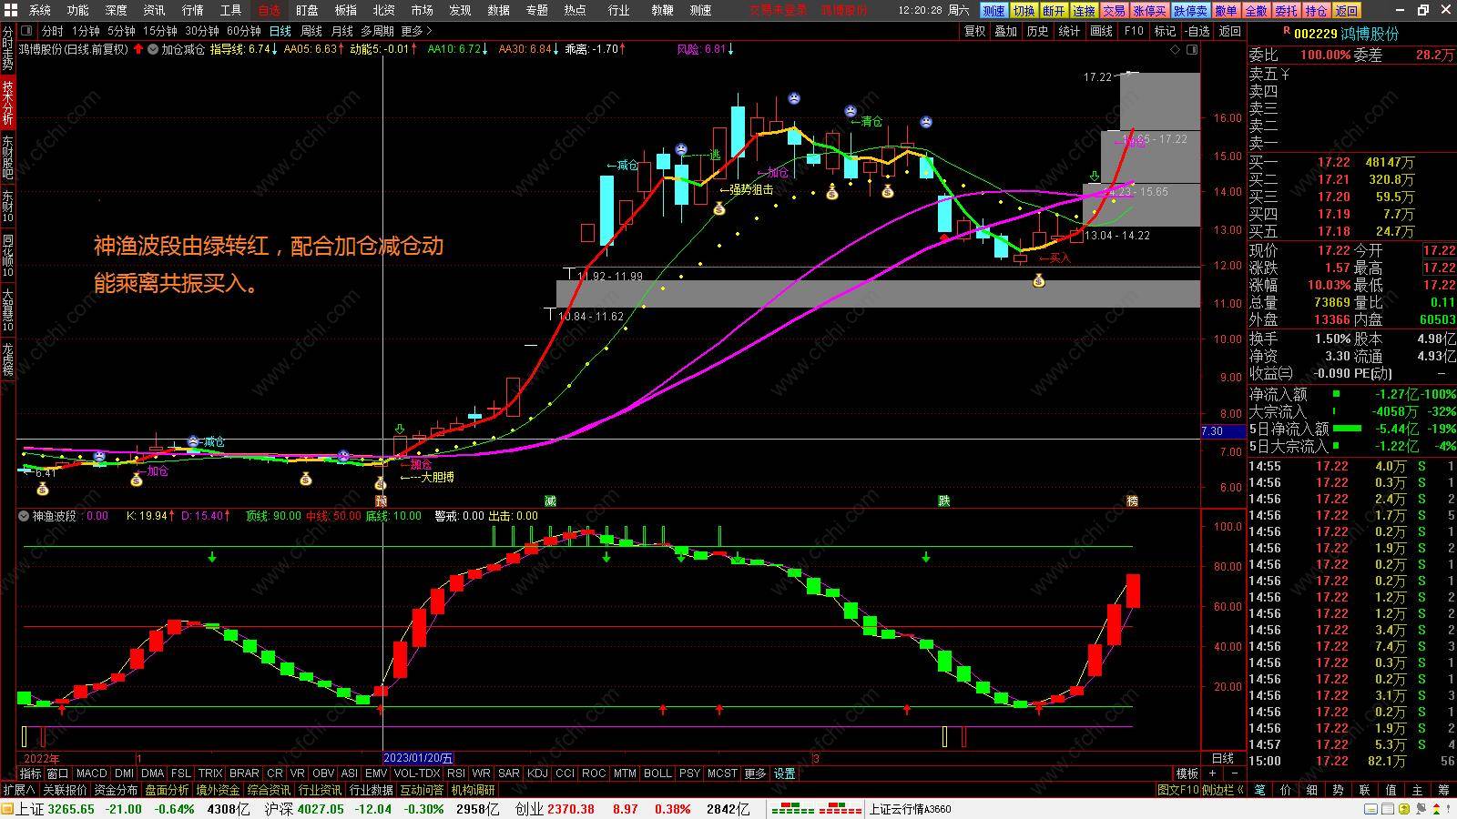Screen dimensions: 1457x819
Task: Toggle the panel layout icon beside 分时
Action: point(27,31)
